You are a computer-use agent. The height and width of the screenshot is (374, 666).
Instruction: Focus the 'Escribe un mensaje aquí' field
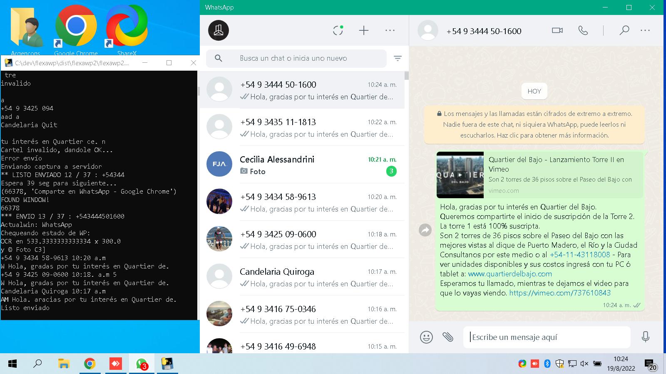click(x=547, y=337)
